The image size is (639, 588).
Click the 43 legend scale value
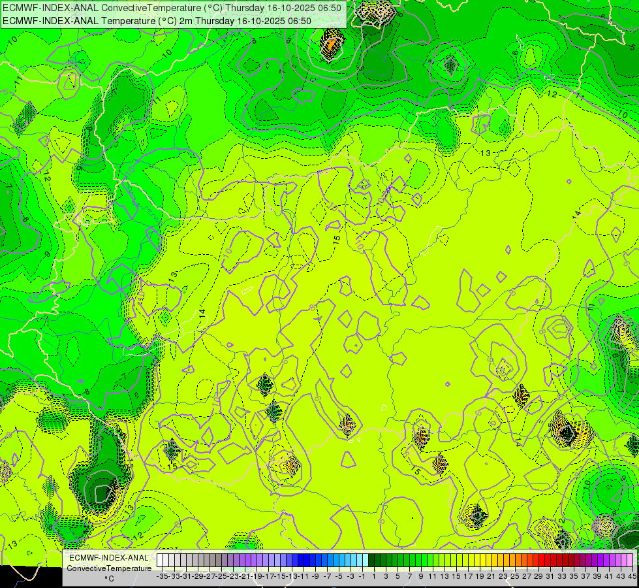pos(621,577)
